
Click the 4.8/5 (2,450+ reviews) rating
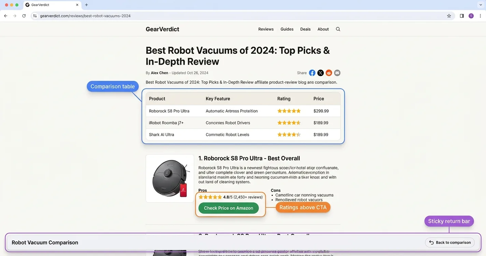tap(230, 197)
